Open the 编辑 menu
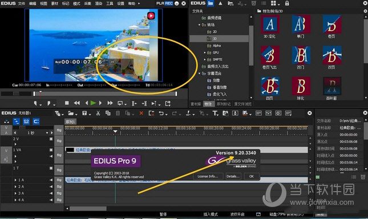 [33, 3]
